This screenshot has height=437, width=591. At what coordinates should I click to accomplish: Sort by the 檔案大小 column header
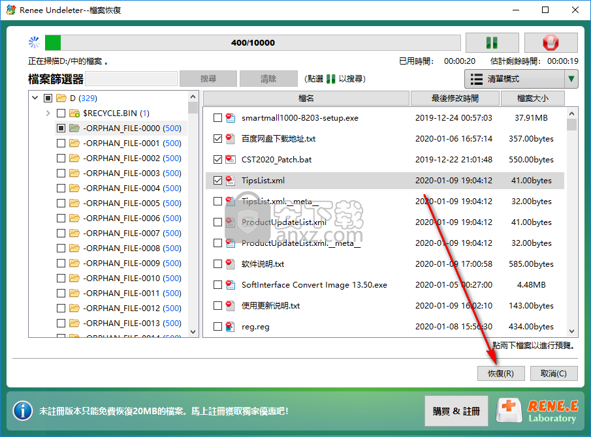533,98
